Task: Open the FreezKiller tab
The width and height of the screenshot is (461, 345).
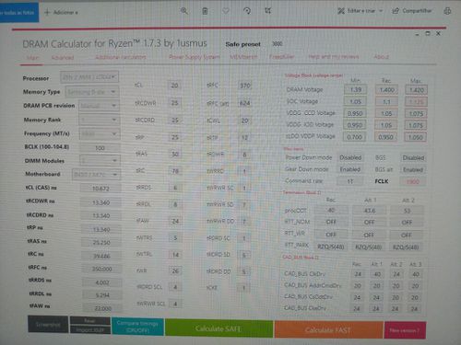Action: click(282, 57)
